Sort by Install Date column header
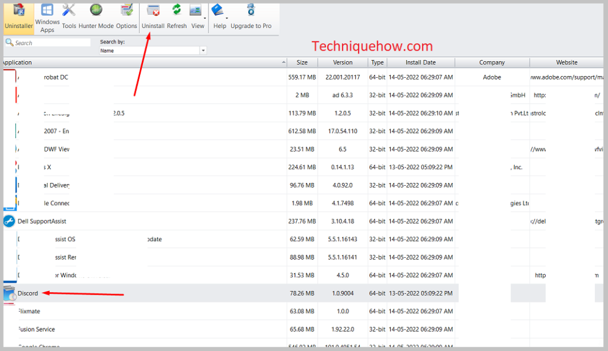The height and width of the screenshot is (351, 608). [421, 62]
